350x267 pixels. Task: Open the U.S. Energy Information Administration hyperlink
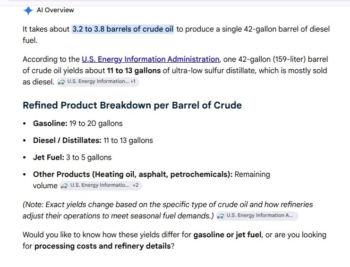[x=151, y=59]
